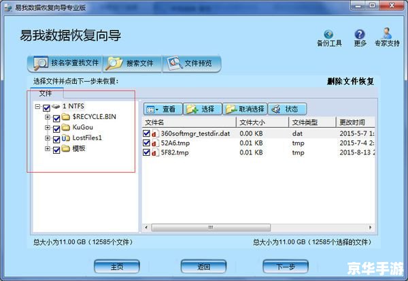408x281 pixels.
Task: Click the KuGou tree label
Action: click(83, 127)
